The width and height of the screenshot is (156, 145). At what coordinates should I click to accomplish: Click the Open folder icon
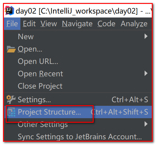click(x=11, y=49)
